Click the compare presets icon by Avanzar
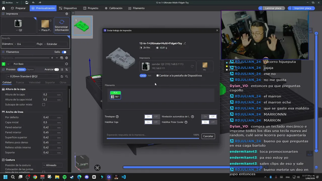Viewport: 322px width, 181px height. coord(67,69)
